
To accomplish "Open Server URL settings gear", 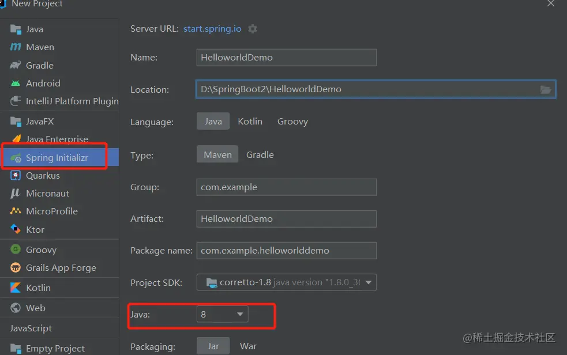I will click(253, 29).
